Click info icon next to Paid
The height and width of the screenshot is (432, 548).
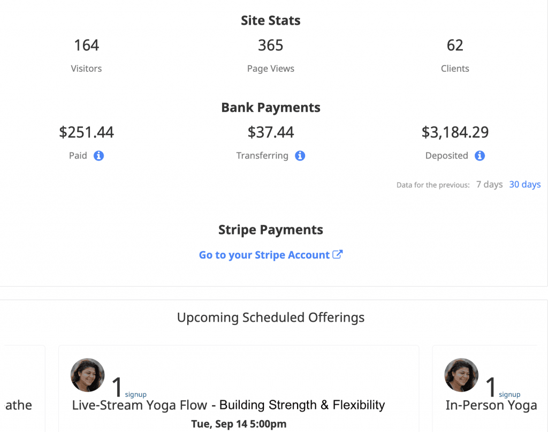pyautogui.click(x=98, y=156)
